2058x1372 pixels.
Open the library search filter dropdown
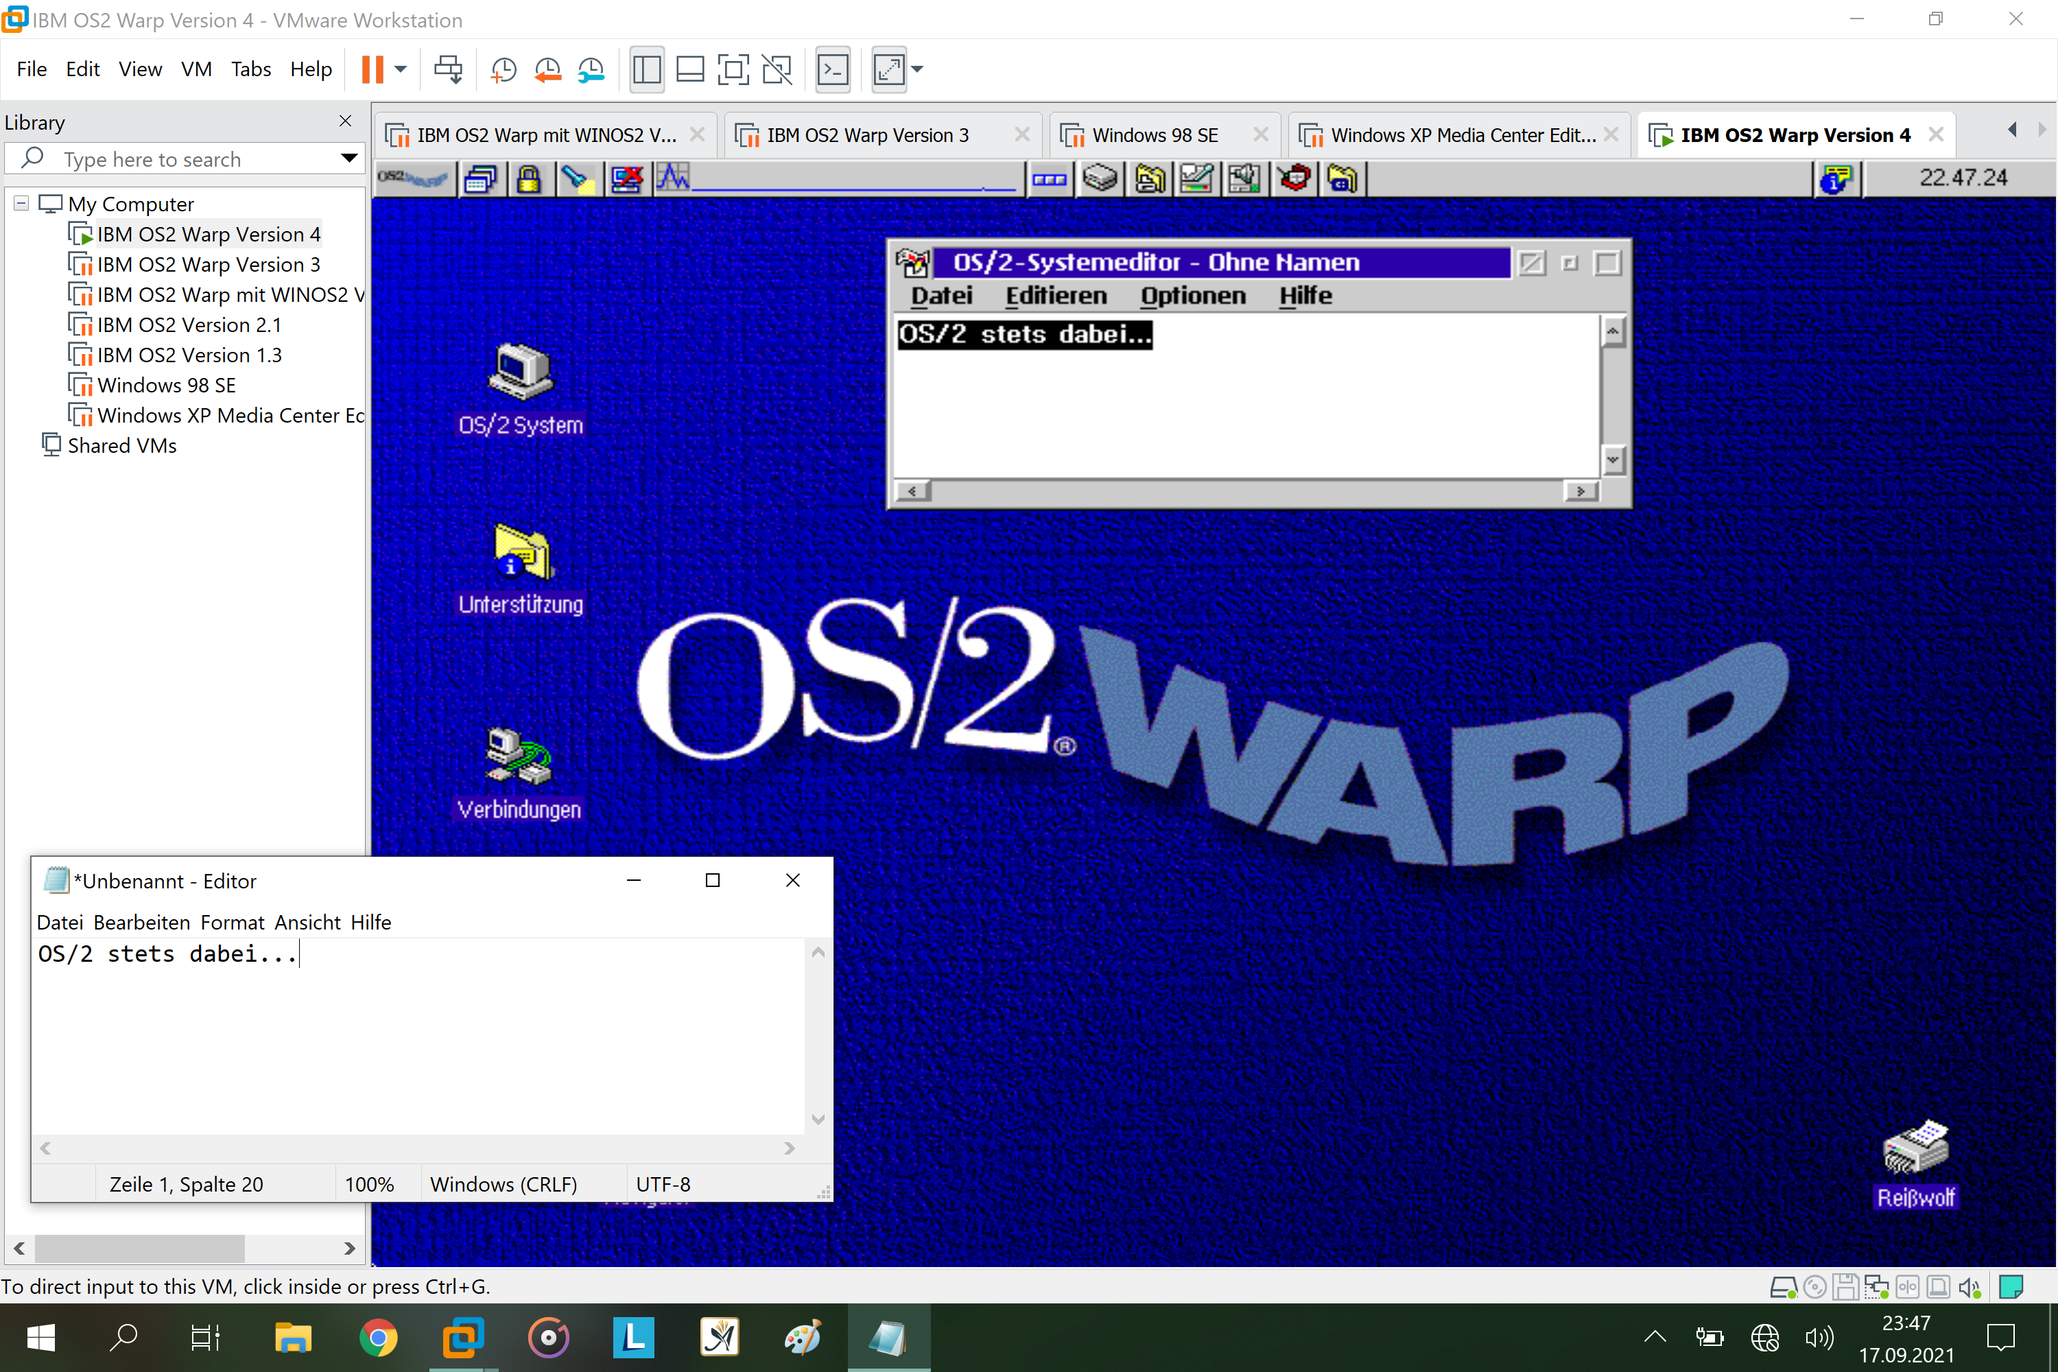point(349,158)
